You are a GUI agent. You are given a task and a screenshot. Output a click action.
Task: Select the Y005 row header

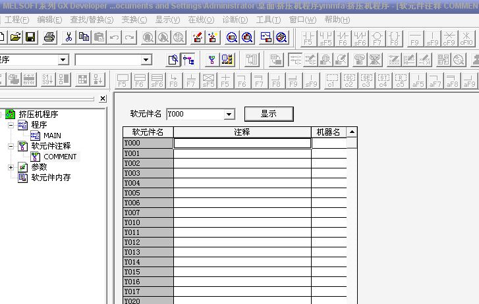tap(148, 193)
